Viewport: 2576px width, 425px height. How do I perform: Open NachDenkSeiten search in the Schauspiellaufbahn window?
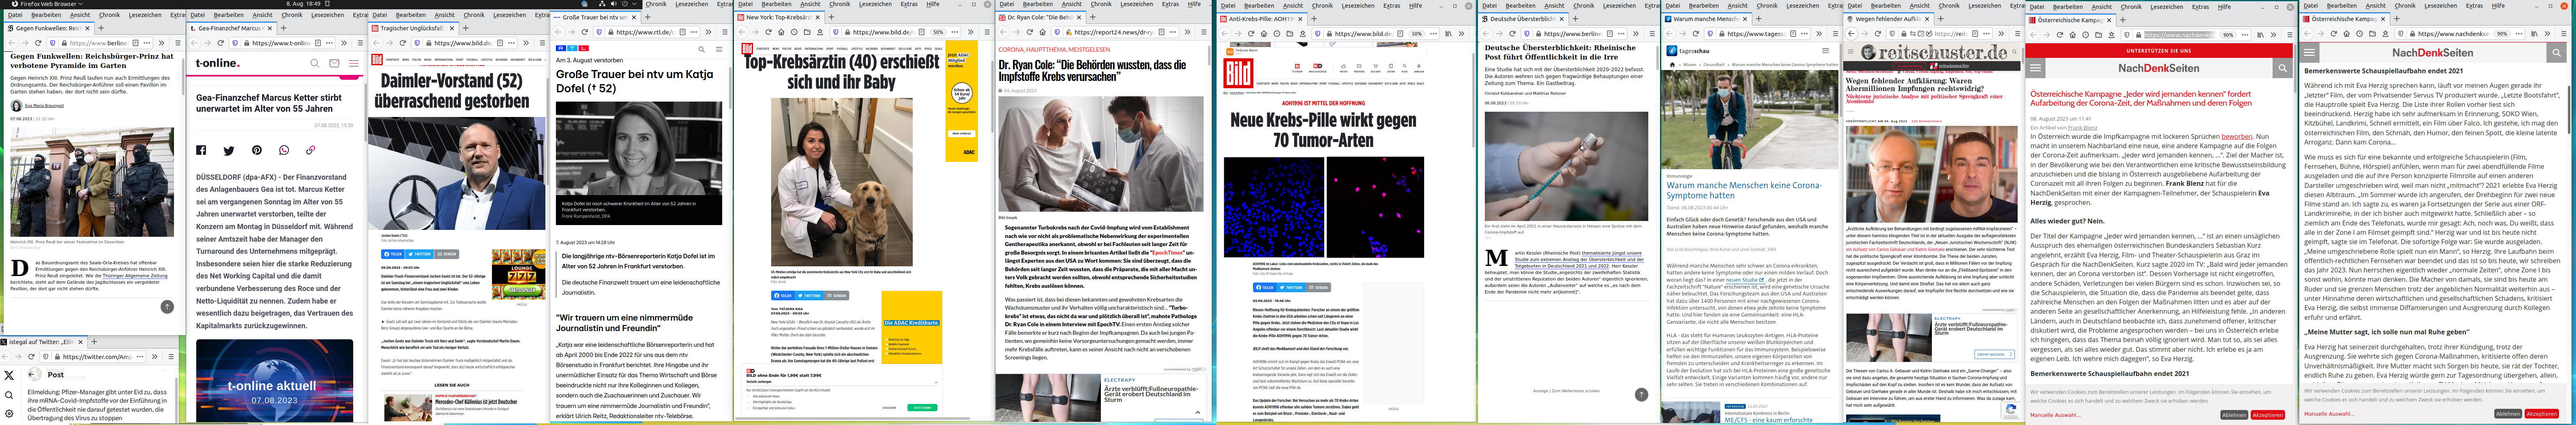(x=2556, y=52)
